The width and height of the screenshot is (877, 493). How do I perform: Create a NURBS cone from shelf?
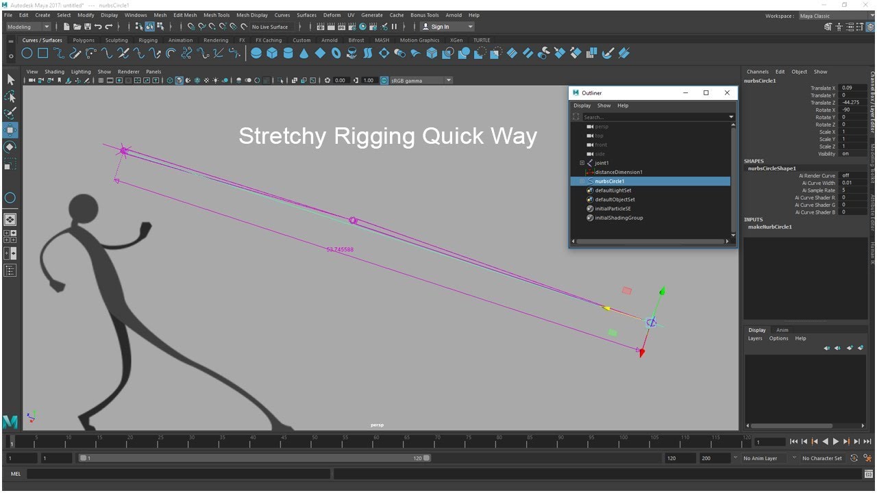[304, 53]
